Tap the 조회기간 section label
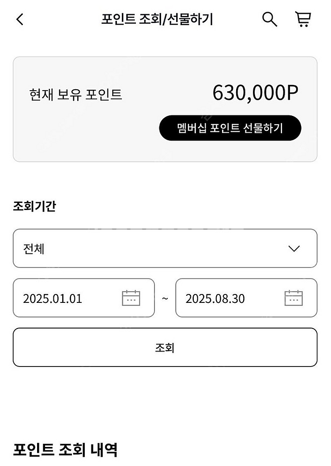Image resolution: width=331 pixels, height=466 pixels. tap(34, 206)
